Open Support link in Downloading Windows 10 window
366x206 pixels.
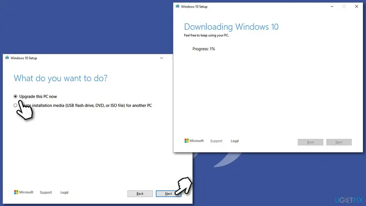pyautogui.click(x=216, y=141)
